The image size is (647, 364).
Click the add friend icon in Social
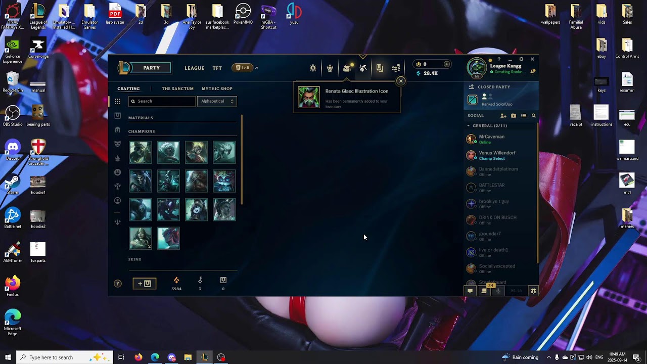point(503,116)
